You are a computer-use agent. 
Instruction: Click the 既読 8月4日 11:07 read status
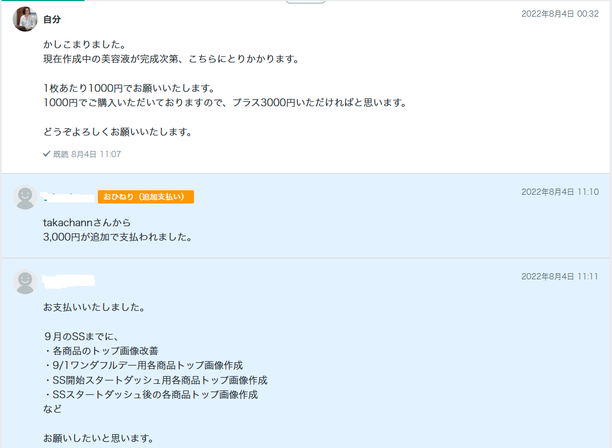click(x=87, y=154)
